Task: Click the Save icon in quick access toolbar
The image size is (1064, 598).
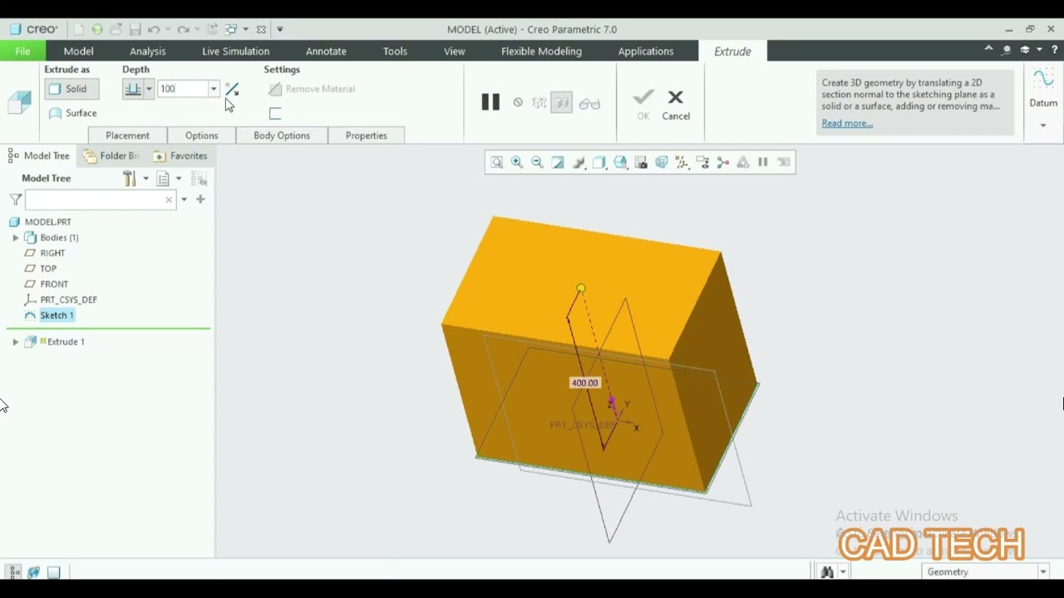Action: (135, 29)
